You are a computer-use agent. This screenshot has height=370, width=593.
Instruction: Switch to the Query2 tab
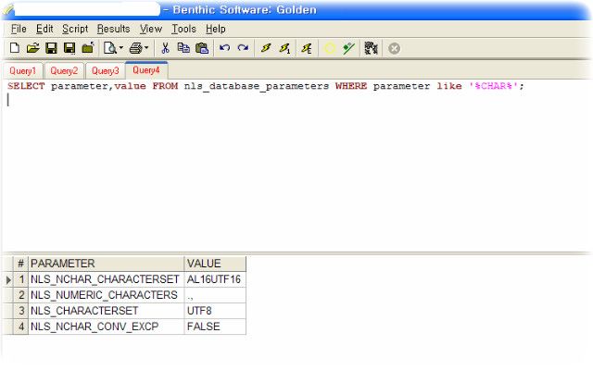click(64, 70)
